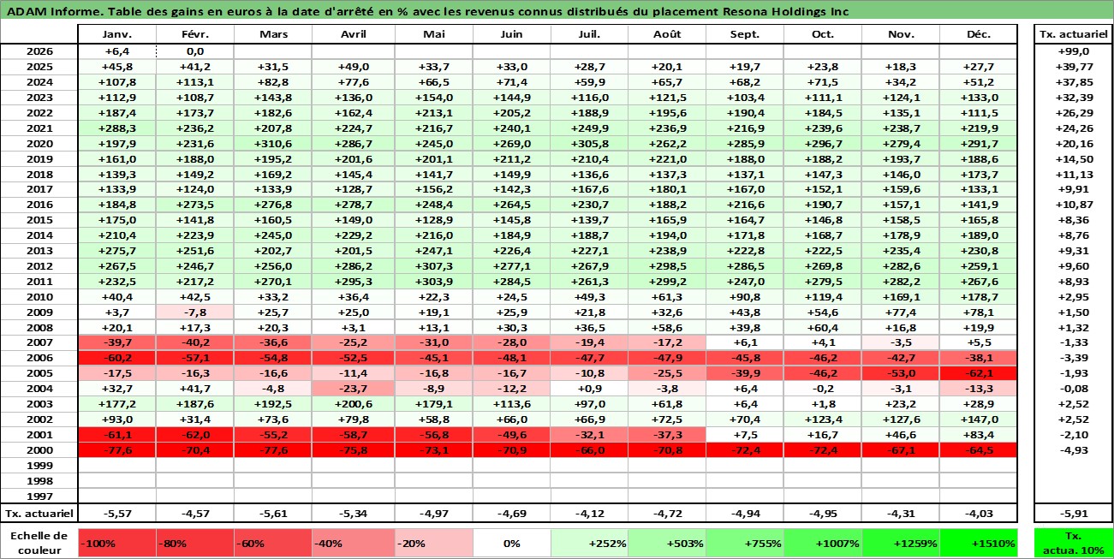Click the +147,0 cell for Déc. 2002
The image size is (1114, 559).
(978, 419)
